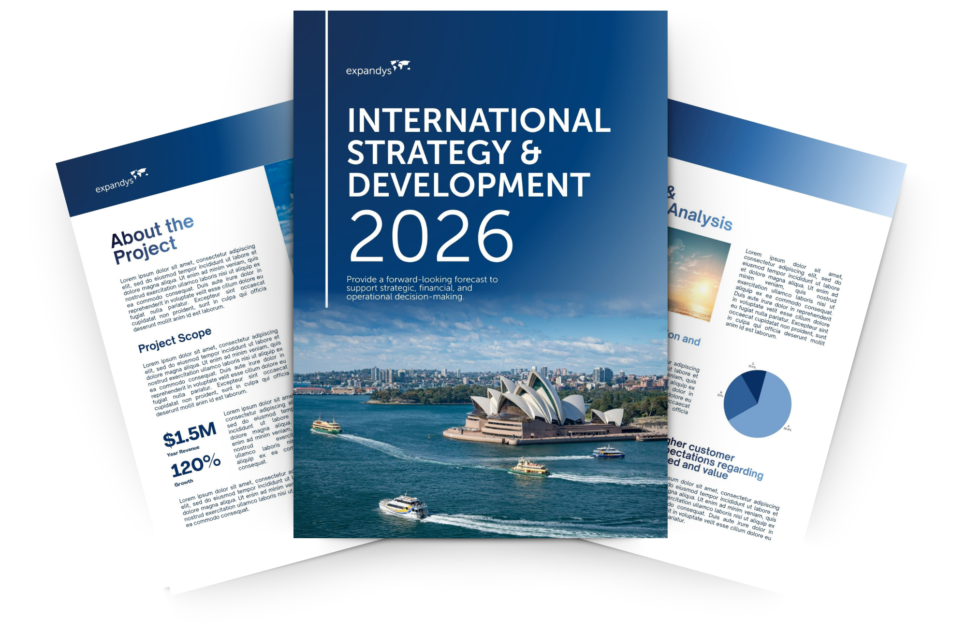The image size is (967, 644).
Task: Click the "120%" growth figure
Action: click(196, 466)
